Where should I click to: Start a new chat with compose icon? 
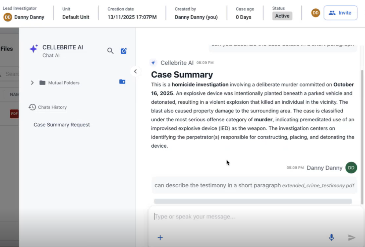[124, 51]
